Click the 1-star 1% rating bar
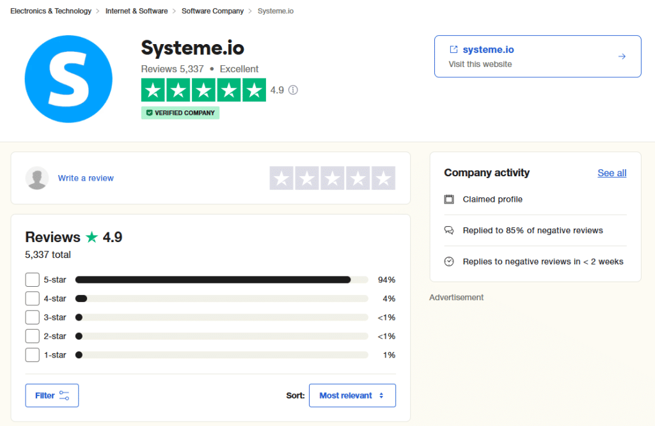The image size is (655, 426). click(222, 354)
